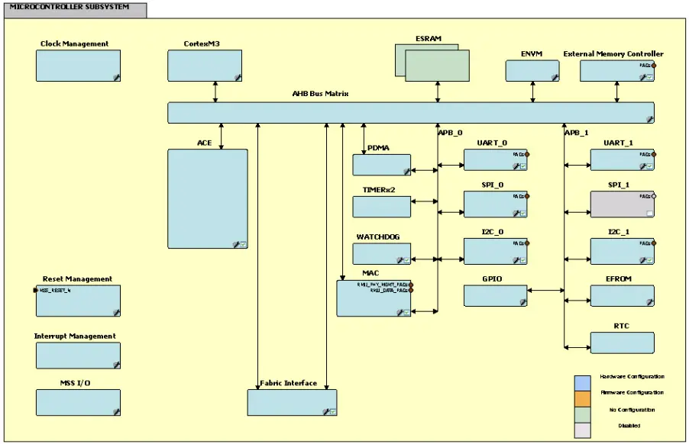Image resolution: width=689 pixels, height=444 pixels.
Task: Uncheck the UART_0 enable checkbox
Action: 522,165
